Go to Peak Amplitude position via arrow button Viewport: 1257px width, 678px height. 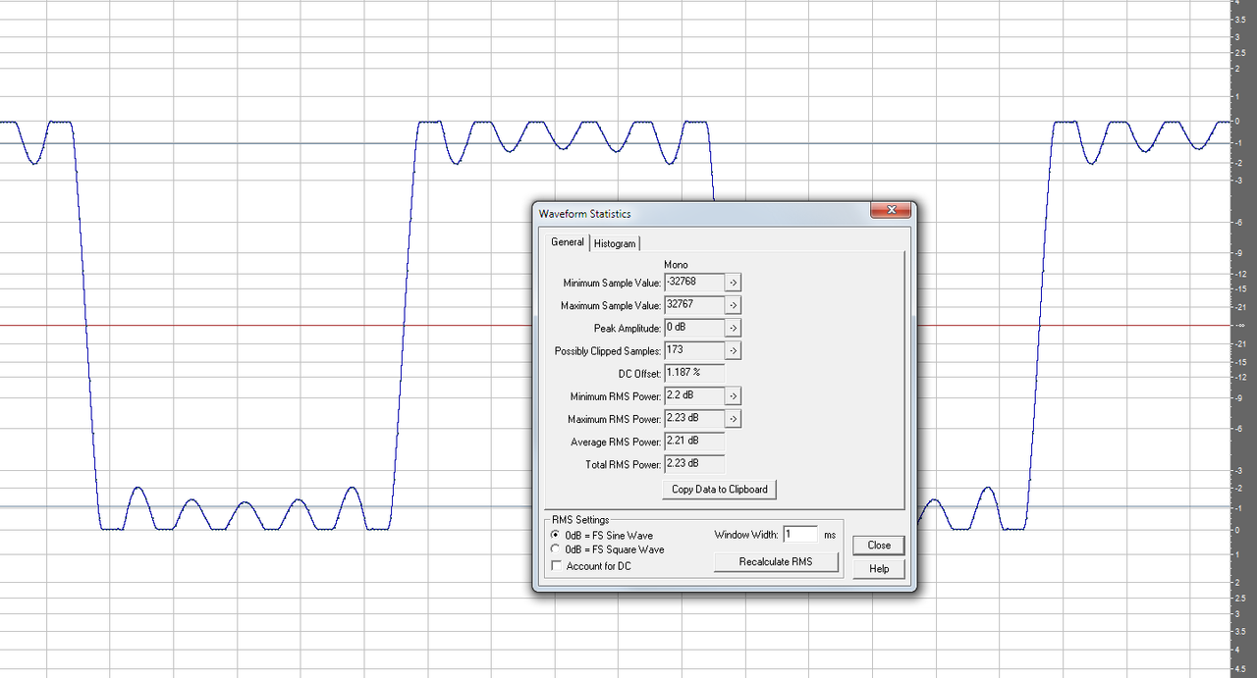pos(733,328)
